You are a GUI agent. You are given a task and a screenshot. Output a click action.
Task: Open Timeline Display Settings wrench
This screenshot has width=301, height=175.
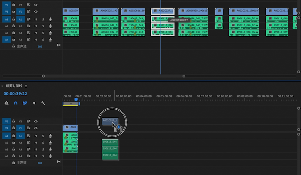click(43, 103)
